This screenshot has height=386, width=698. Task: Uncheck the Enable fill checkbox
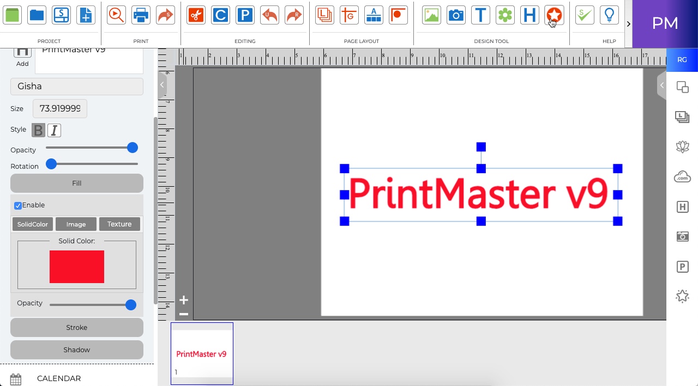click(18, 205)
